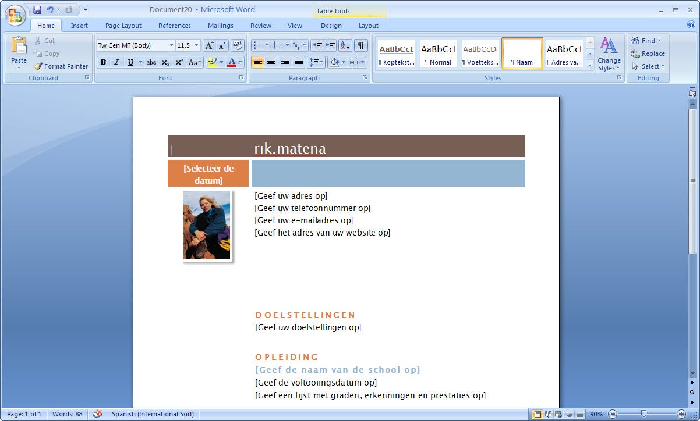
Task: Toggle Italic formatting
Action: [x=116, y=62]
